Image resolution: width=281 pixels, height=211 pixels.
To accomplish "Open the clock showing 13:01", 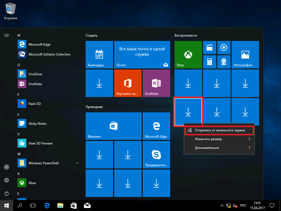I will (257, 206).
